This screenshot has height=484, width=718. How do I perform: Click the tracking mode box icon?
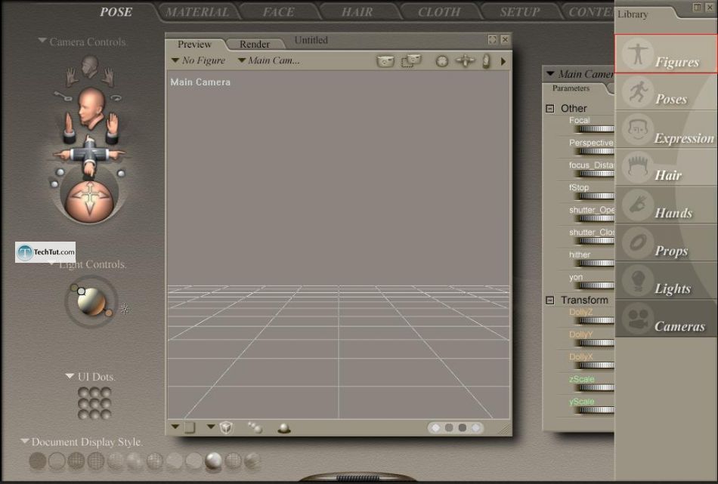point(226,427)
